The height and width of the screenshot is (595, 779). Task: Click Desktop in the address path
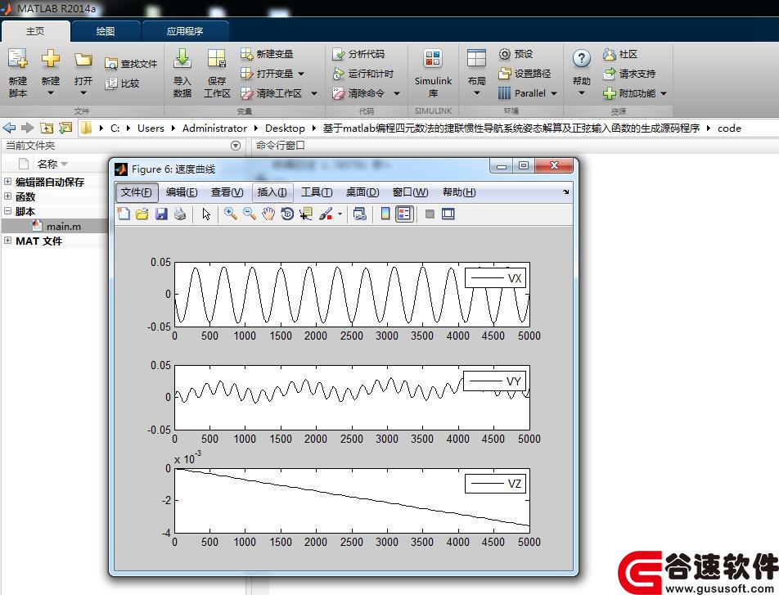point(285,128)
